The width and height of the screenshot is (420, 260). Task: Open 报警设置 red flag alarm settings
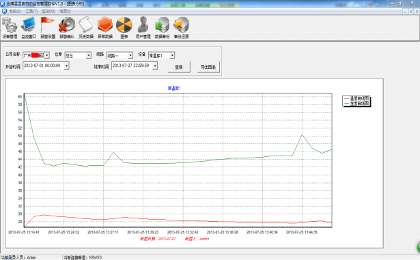point(48,28)
